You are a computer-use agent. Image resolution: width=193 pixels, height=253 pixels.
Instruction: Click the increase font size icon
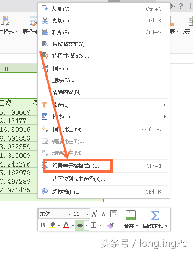point(95,214)
